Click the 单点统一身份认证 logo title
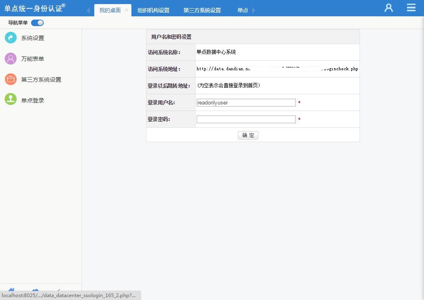The height and width of the screenshot is (300, 424). 35,8
